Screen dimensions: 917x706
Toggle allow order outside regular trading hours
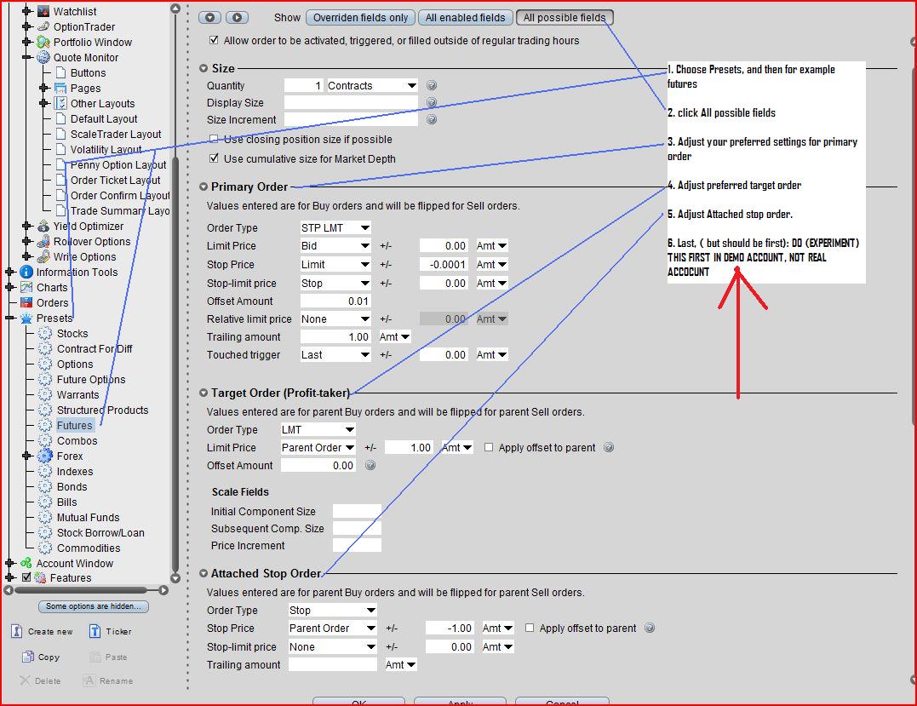[214, 40]
